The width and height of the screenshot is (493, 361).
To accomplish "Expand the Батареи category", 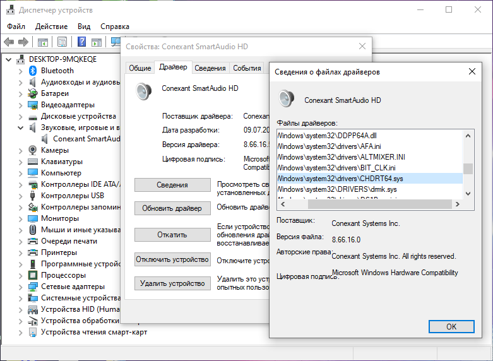I will tap(20, 94).
